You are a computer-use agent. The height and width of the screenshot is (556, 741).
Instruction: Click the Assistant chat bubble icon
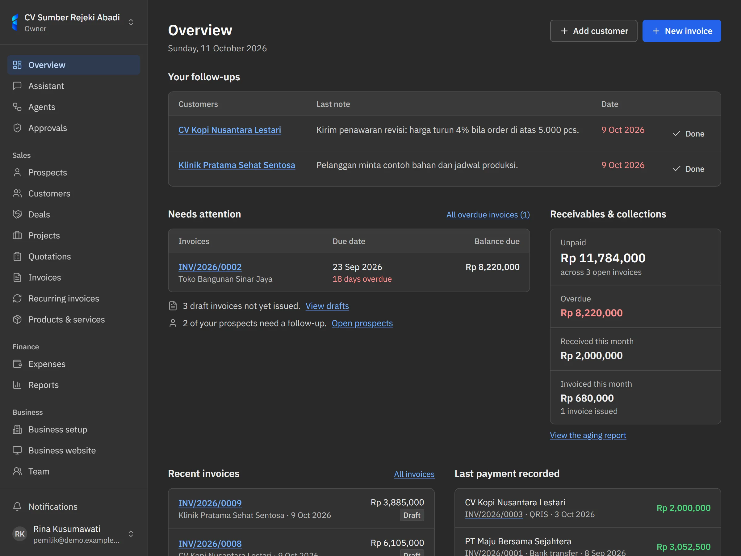tap(17, 86)
